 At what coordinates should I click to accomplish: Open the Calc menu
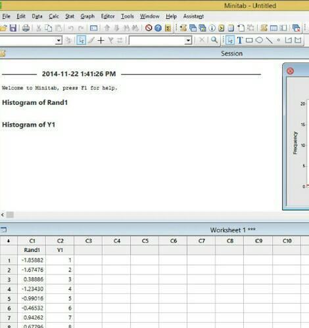(x=54, y=16)
